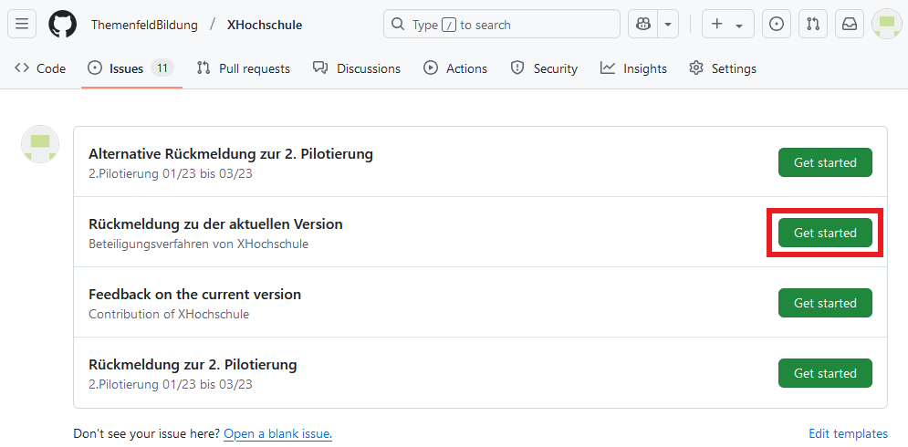Open the create new plus dropdown
The image size is (908, 447).
728,25
